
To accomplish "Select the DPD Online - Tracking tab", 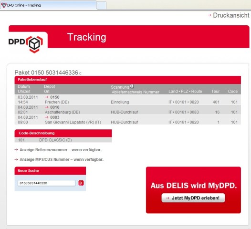I will tap(48, 5).
